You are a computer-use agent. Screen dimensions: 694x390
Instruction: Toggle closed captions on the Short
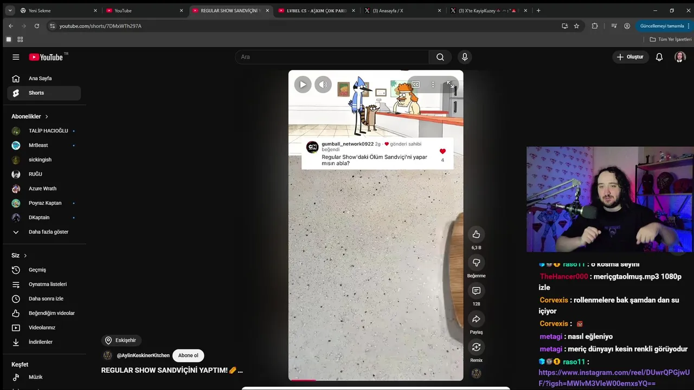point(415,84)
